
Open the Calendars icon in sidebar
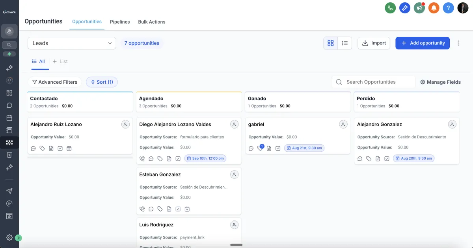coord(9,118)
